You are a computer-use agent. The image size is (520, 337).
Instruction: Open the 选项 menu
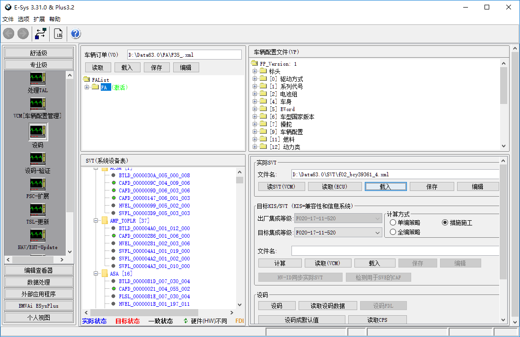(24, 19)
